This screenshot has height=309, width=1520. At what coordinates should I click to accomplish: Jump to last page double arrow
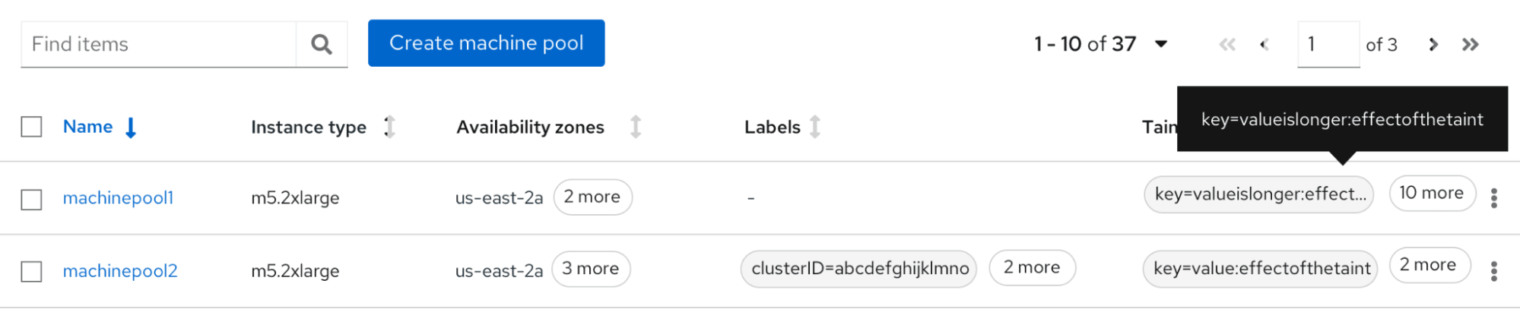[x=1470, y=45]
